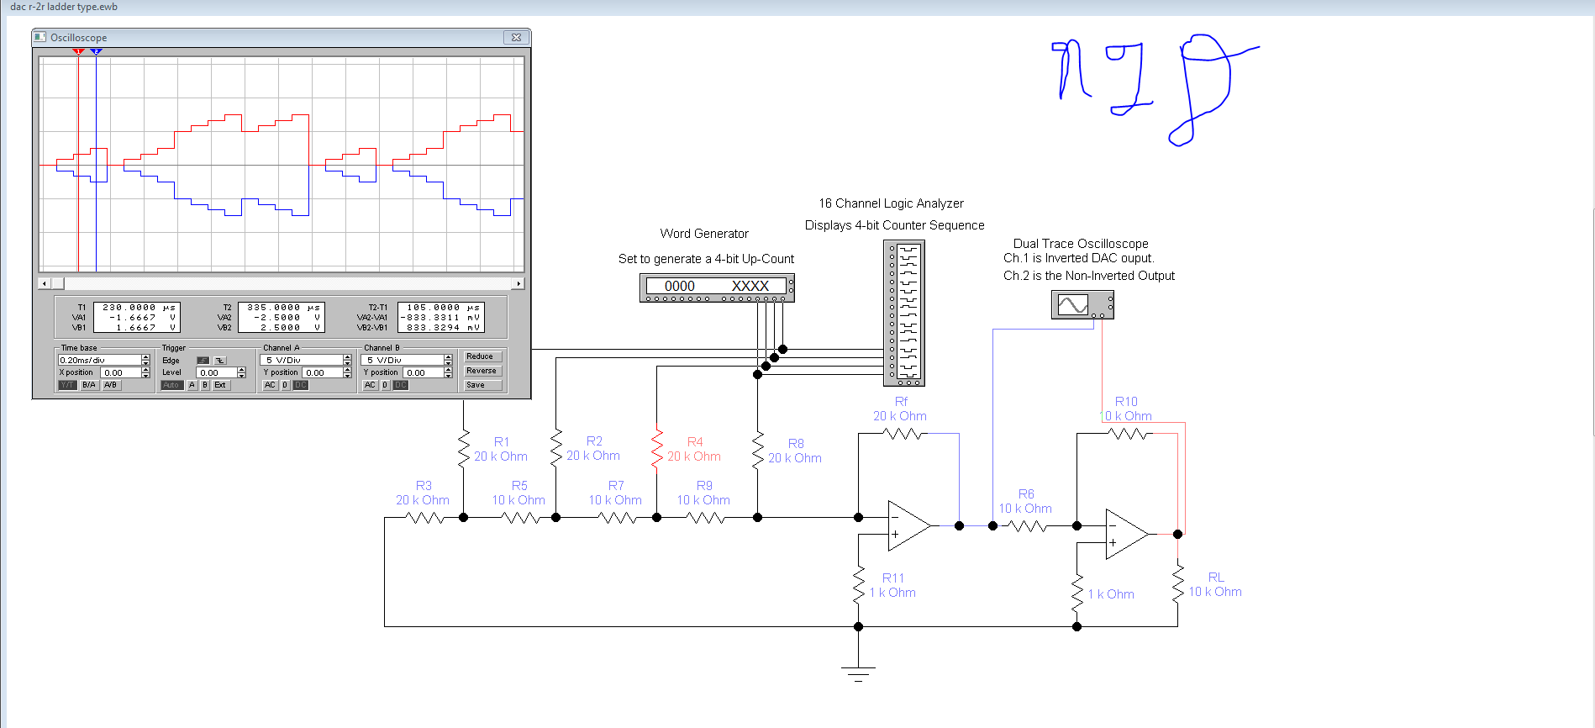Select resistor R11 1 k Ohm symbol
The width and height of the screenshot is (1595, 728).
click(858, 584)
